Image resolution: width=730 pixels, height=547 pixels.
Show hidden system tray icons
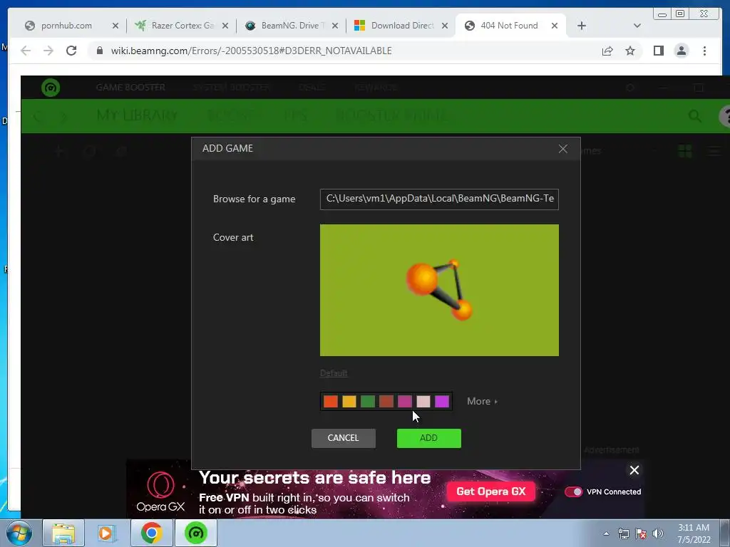click(606, 533)
